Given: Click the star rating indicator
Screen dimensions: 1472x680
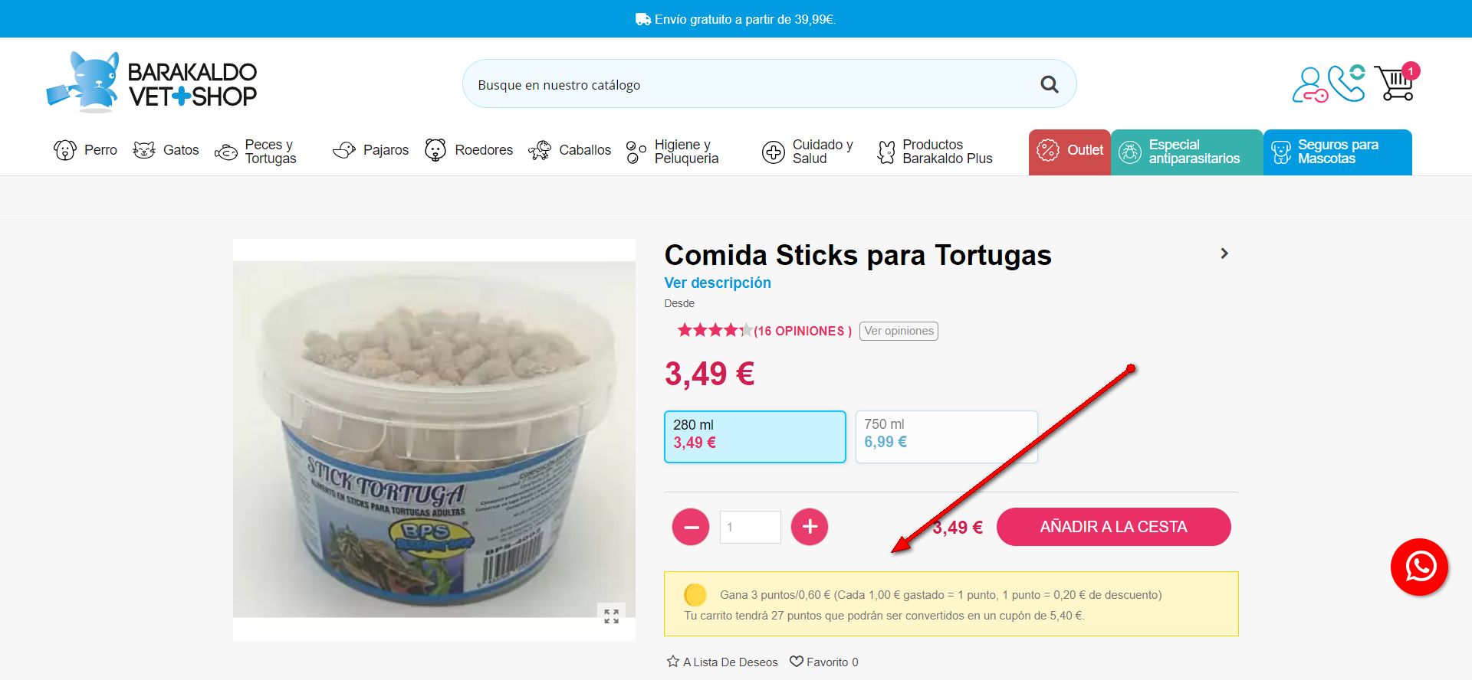Looking at the screenshot, I should tap(715, 330).
